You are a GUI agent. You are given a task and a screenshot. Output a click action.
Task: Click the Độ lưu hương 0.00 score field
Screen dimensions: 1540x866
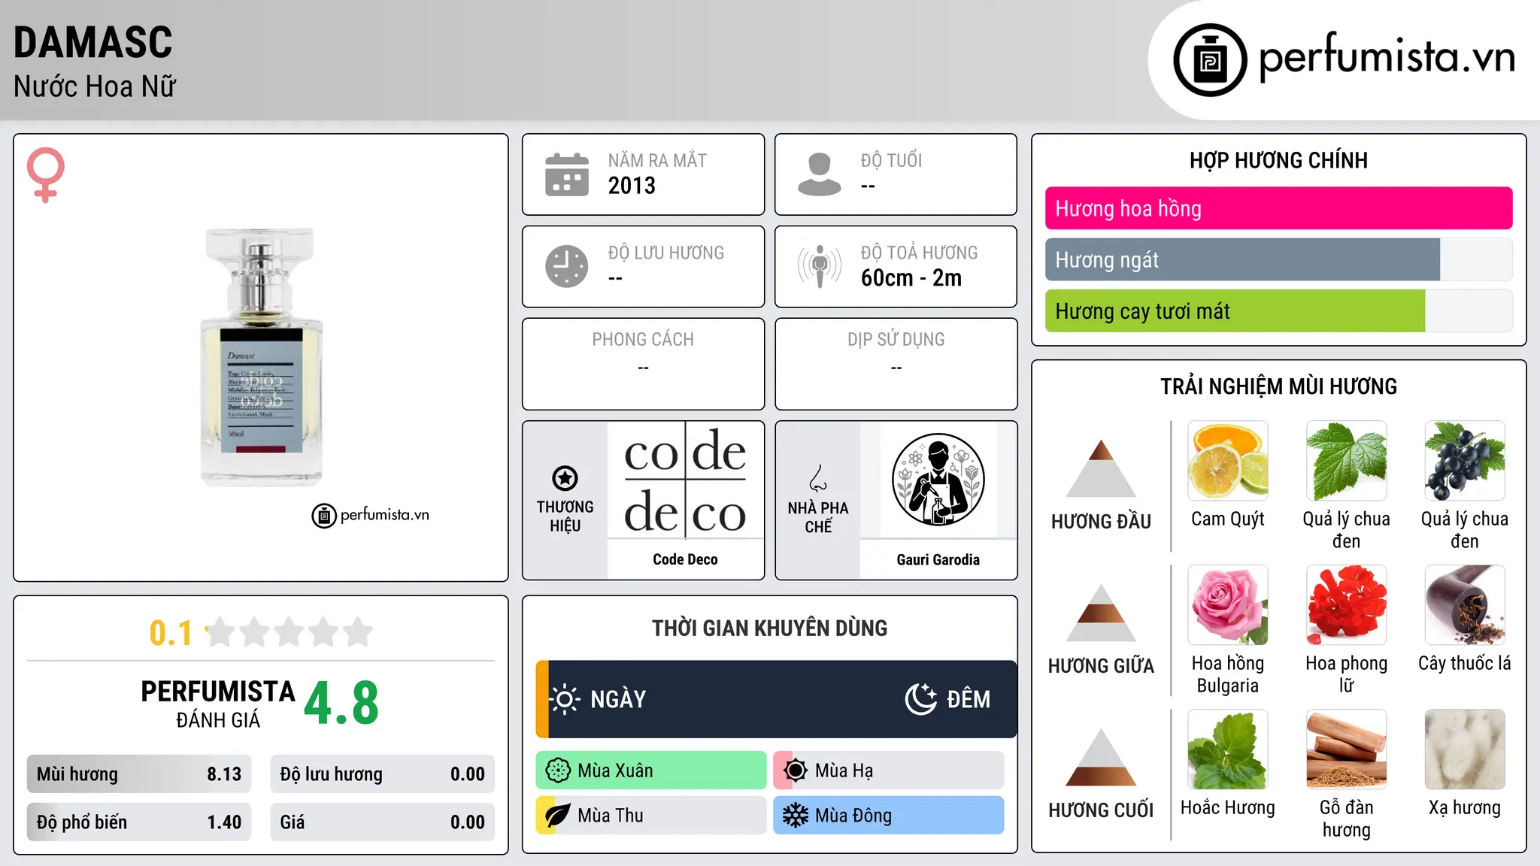click(382, 774)
